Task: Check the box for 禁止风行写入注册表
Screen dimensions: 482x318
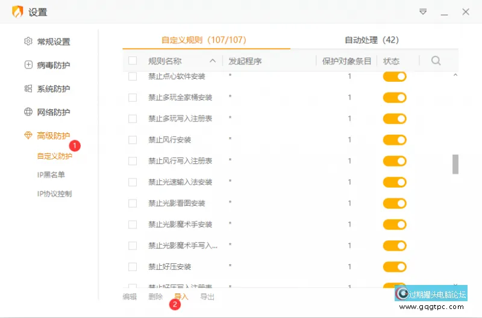Action: tap(133, 161)
